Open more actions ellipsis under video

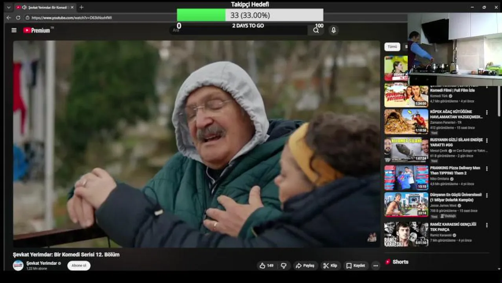(x=376, y=266)
